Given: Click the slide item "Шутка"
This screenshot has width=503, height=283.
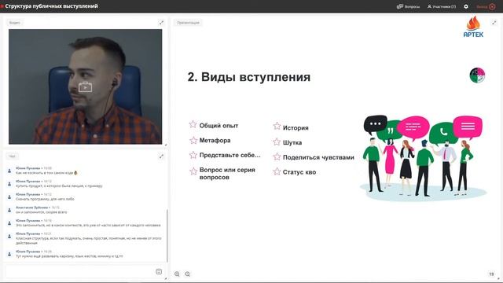Looking at the screenshot, I should (x=292, y=143).
